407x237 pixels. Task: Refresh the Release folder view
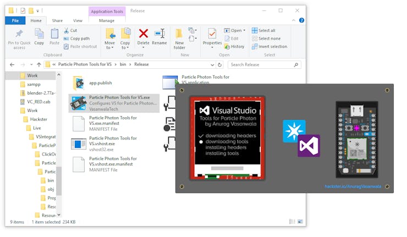[219, 65]
